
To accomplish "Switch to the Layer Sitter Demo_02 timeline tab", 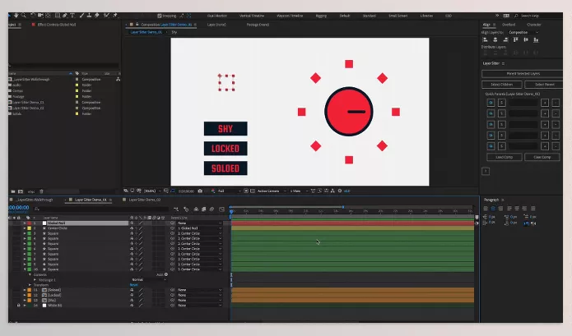I will tap(145, 200).
